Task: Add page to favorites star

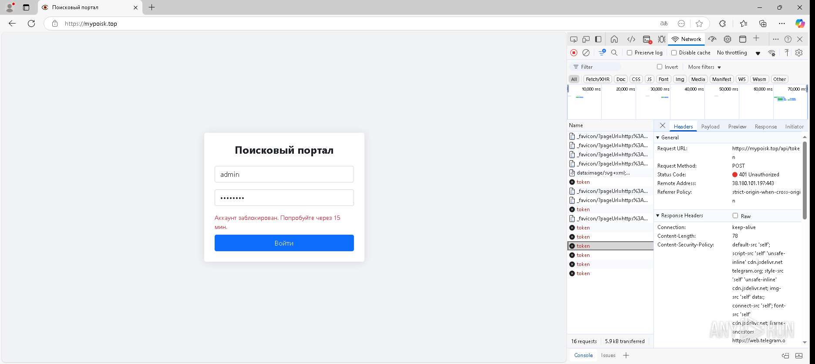Action: click(x=699, y=24)
